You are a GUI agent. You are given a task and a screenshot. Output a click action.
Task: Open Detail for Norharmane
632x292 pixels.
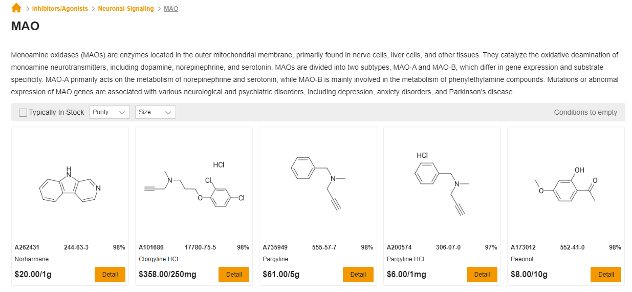(x=110, y=275)
